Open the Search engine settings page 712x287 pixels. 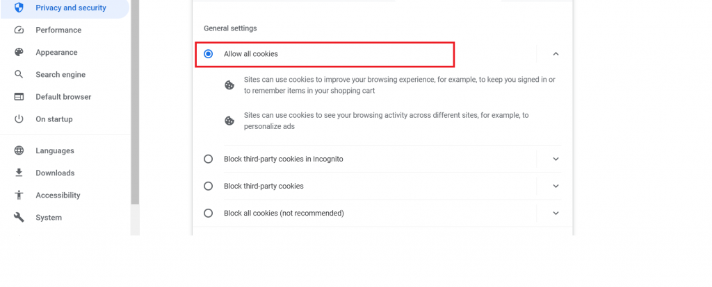pyautogui.click(x=60, y=74)
